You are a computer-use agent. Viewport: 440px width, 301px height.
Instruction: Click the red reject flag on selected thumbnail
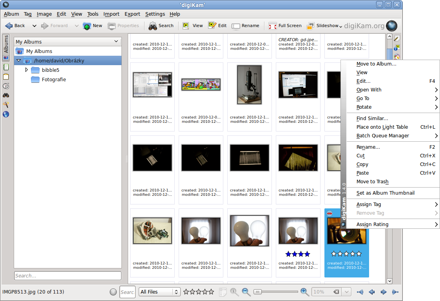pos(330,213)
